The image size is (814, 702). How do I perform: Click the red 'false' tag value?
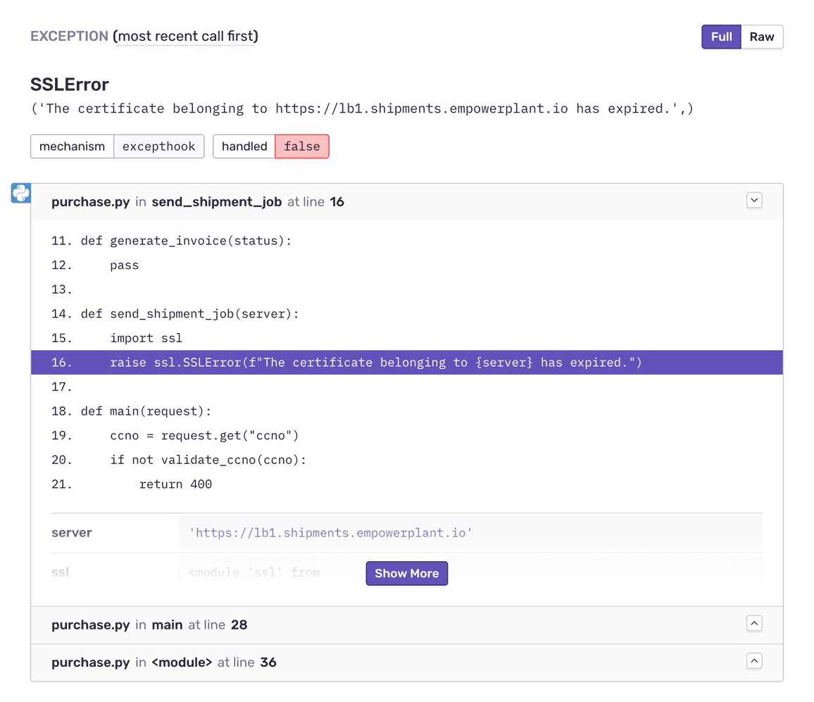[x=301, y=146]
